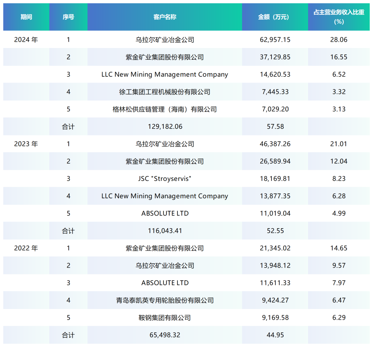Screen dimensions: 373x347
Task: Click total share 57.58
Action: pos(275,126)
